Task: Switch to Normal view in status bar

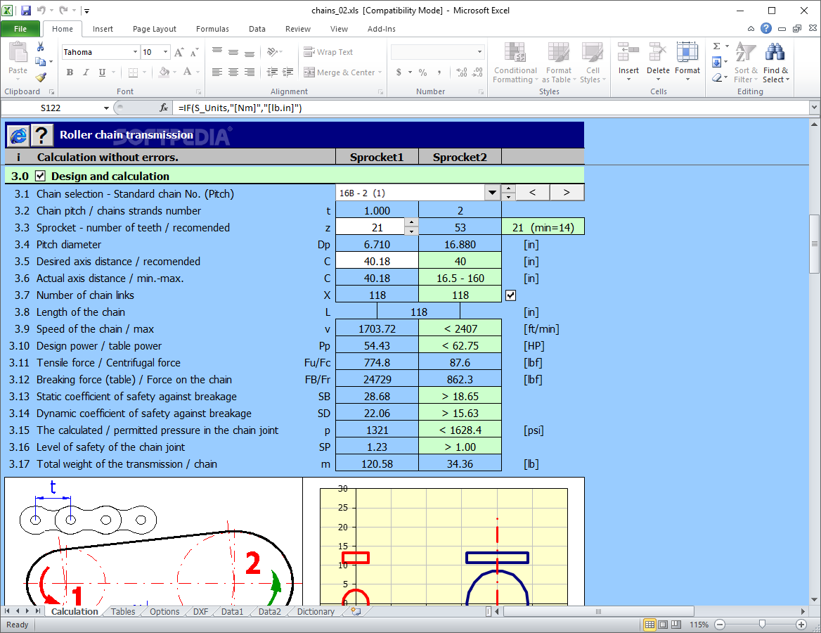Action: [x=649, y=625]
